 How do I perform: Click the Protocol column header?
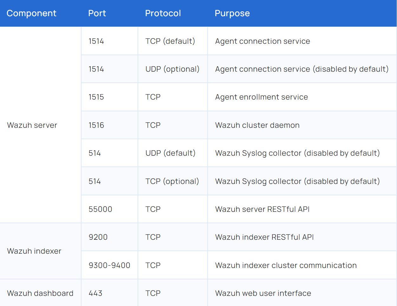tap(163, 13)
